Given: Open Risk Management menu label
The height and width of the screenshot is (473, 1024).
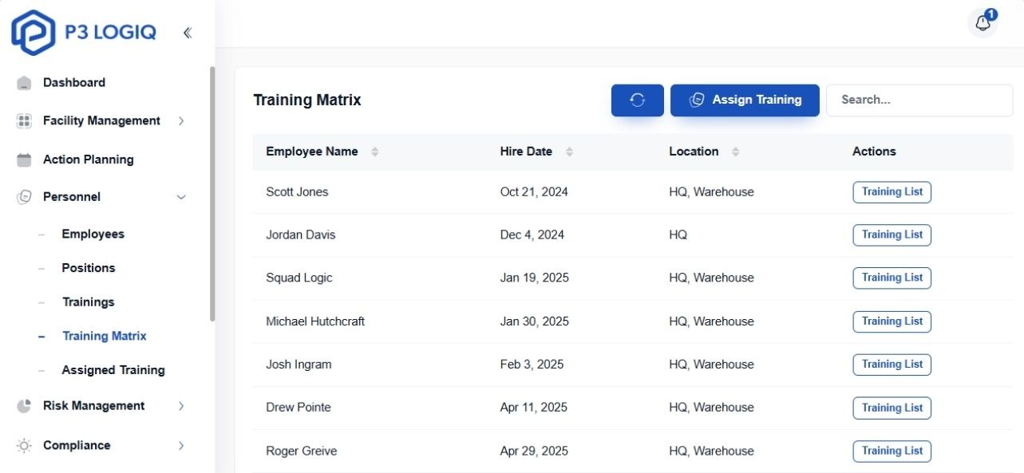Looking at the screenshot, I should point(94,406).
